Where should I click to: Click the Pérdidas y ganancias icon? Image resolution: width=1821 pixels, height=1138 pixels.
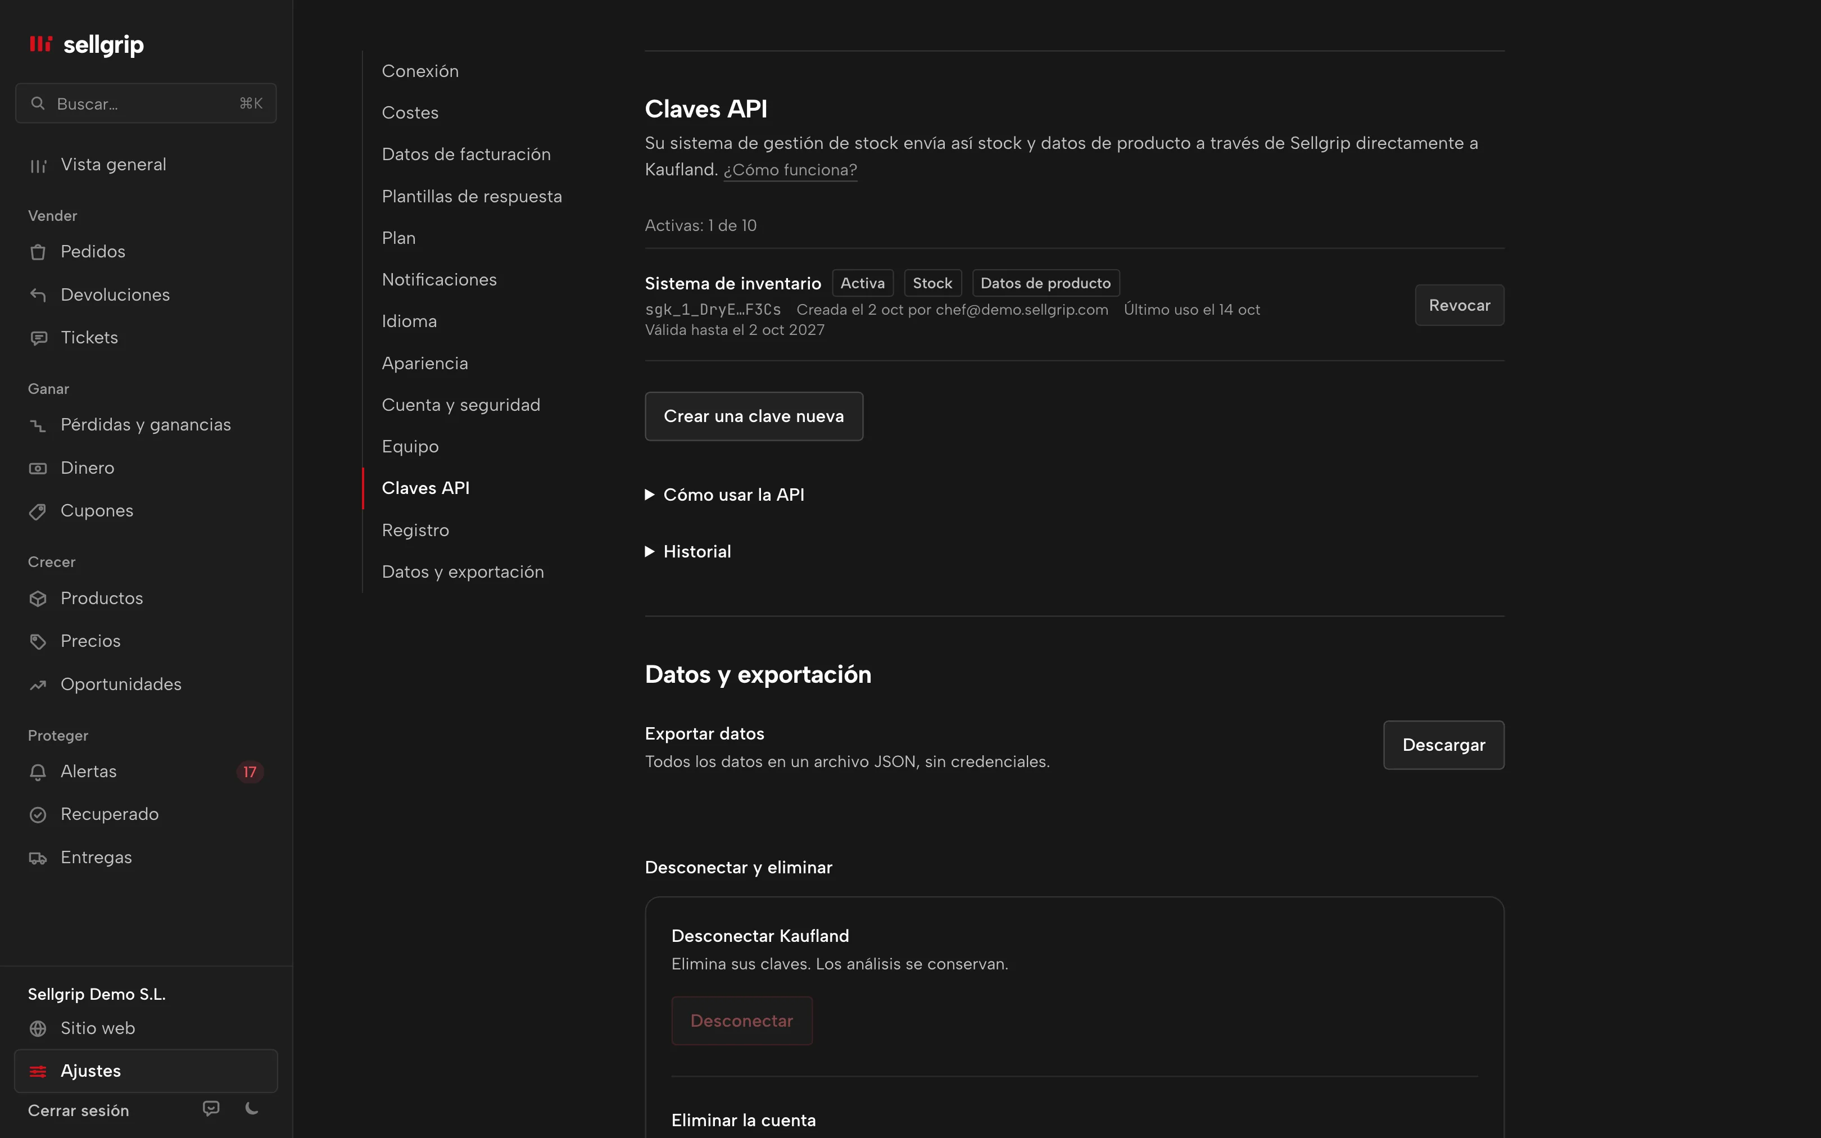point(38,425)
